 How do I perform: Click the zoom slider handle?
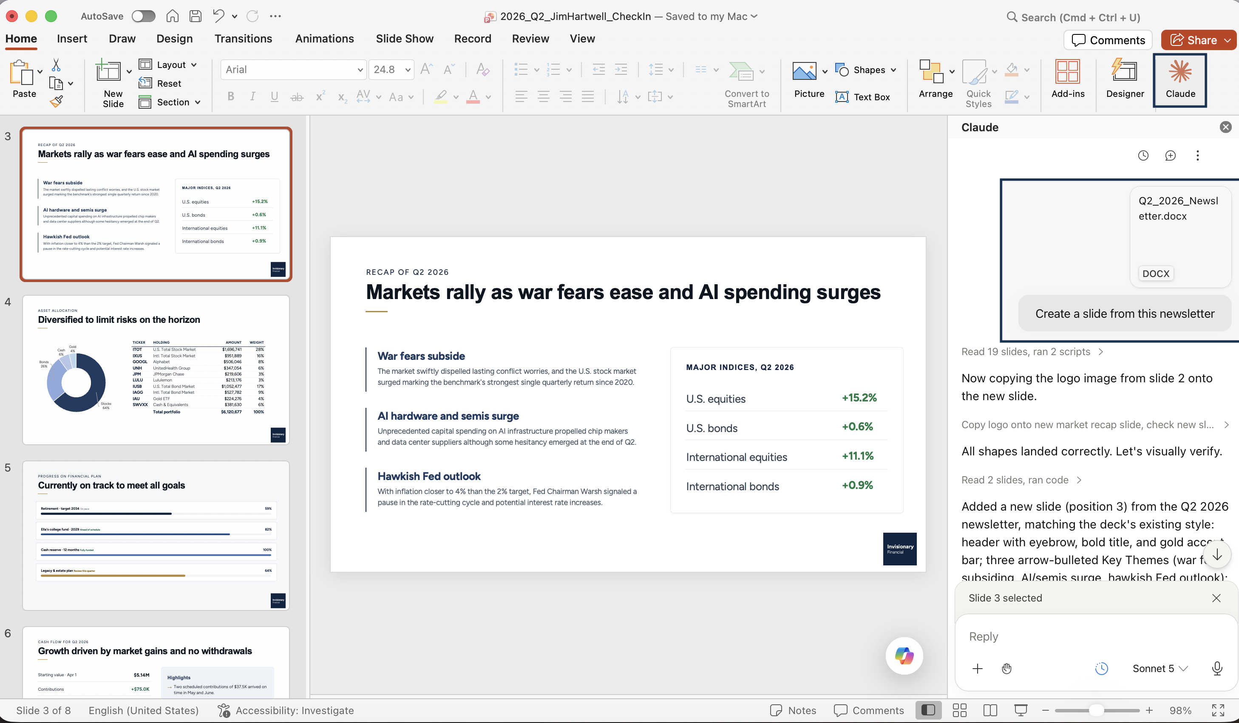[x=1096, y=710]
